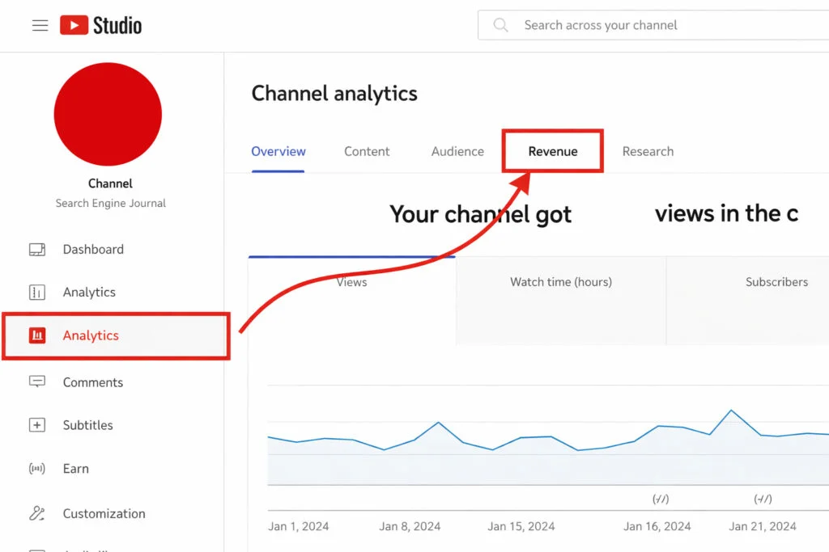Go to the Research tab
829x552 pixels.
point(648,151)
